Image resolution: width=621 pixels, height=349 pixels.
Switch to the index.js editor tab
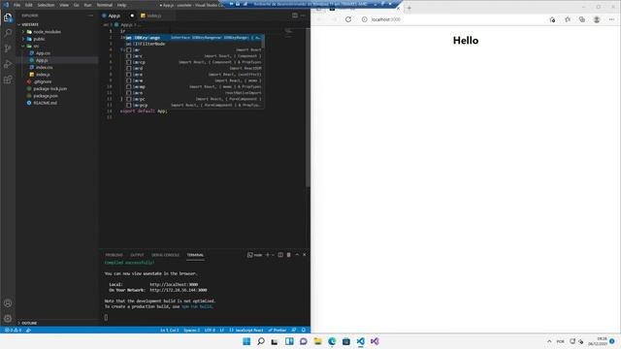click(153, 16)
